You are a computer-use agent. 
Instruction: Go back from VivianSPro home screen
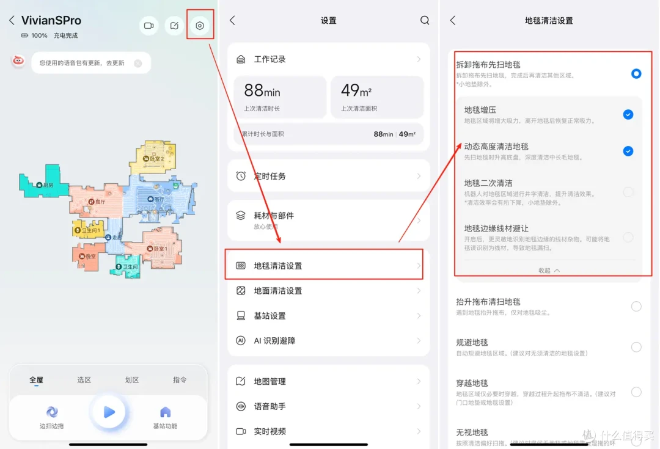(x=12, y=20)
